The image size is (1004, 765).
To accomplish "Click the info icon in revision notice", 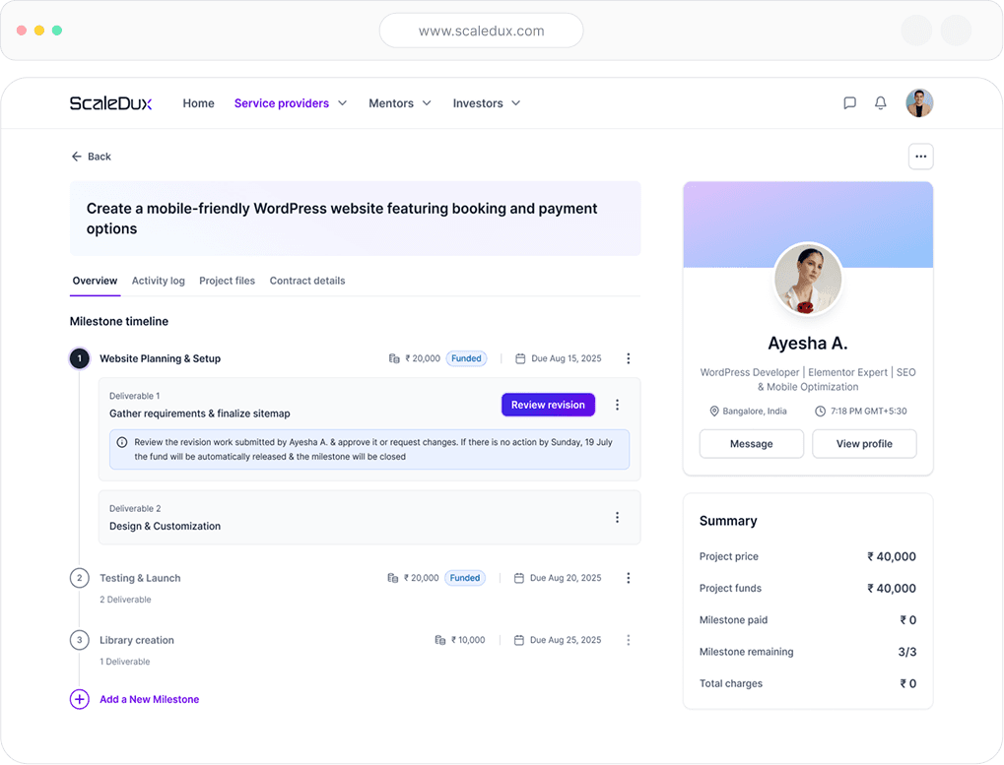I will (x=121, y=442).
